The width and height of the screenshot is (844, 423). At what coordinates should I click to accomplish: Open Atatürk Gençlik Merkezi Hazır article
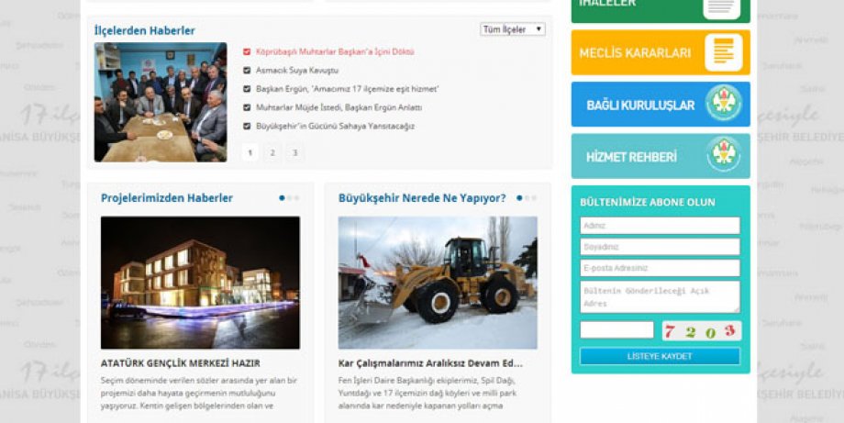click(181, 362)
